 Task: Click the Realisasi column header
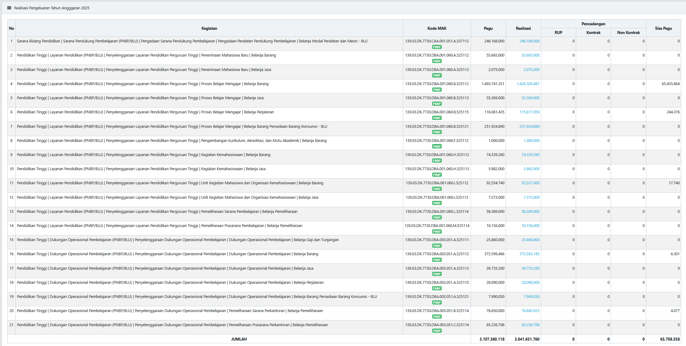[x=523, y=28]
